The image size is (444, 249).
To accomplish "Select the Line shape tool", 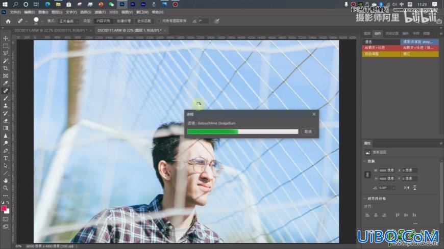I will (x=6, y=173).
